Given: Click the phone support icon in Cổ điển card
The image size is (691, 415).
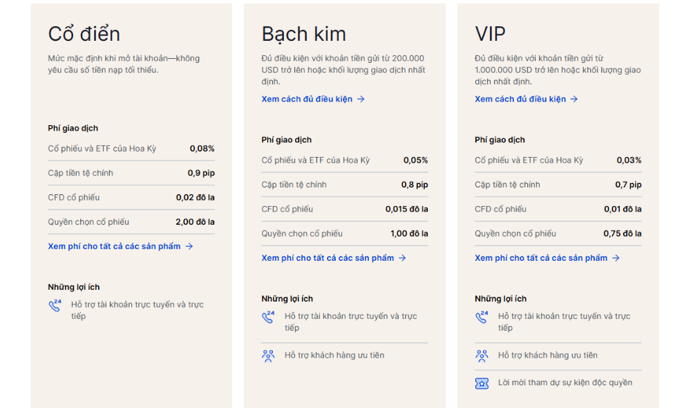Looking at the screenshot, I should pyautogui.click(x=55, y=306).
